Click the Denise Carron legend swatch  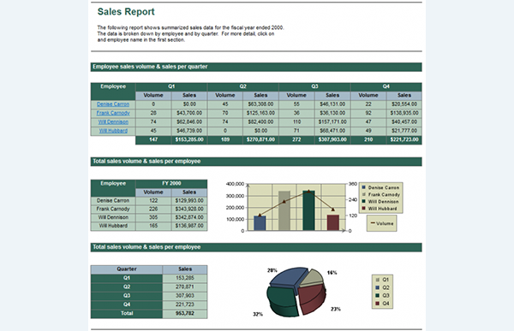coord(363,187)
